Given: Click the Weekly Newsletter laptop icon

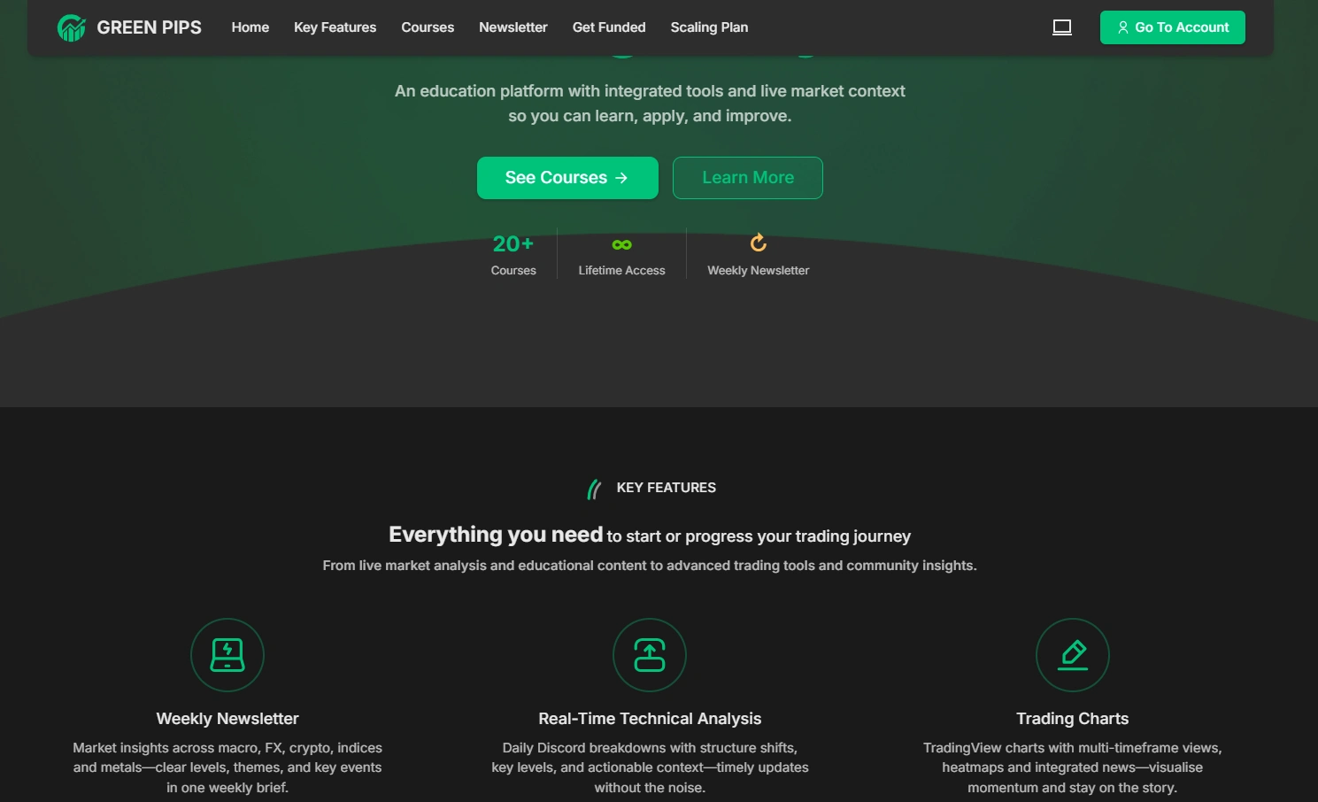Looking at the screenshot, I should pos(227,655).
